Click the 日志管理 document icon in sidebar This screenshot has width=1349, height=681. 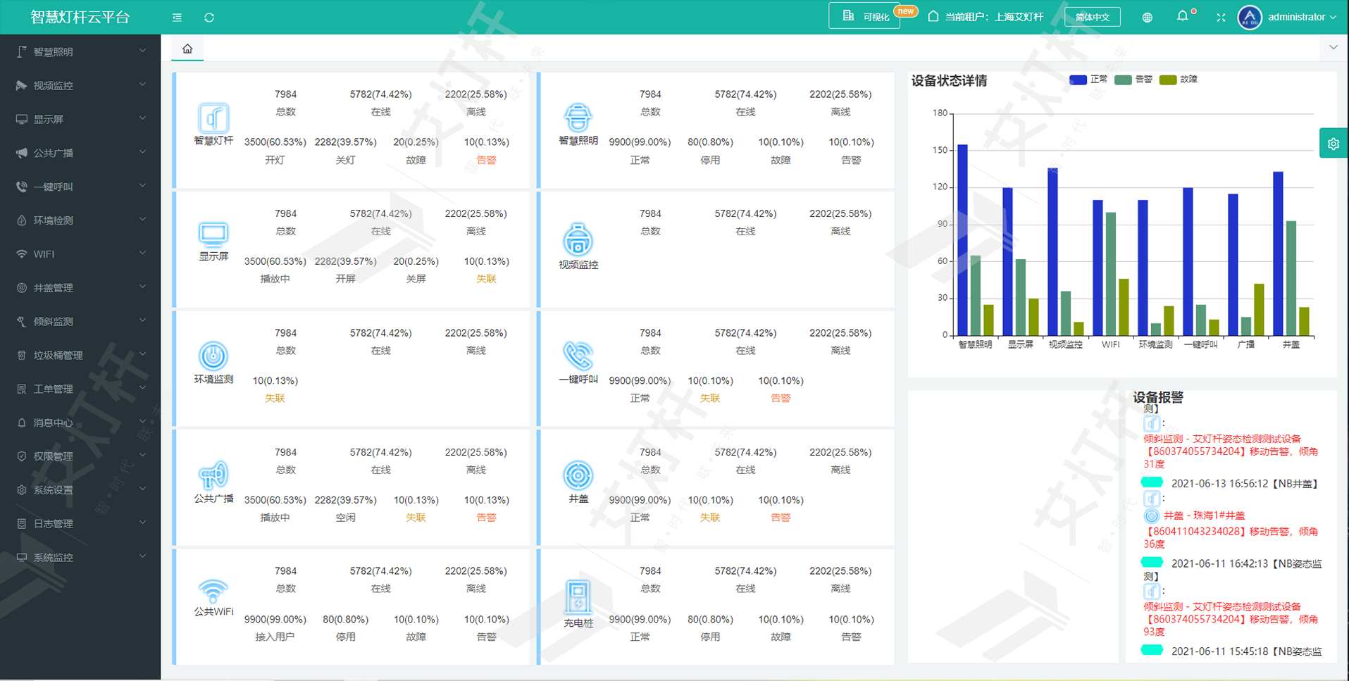pyautogui.click(x=22, y=524)
